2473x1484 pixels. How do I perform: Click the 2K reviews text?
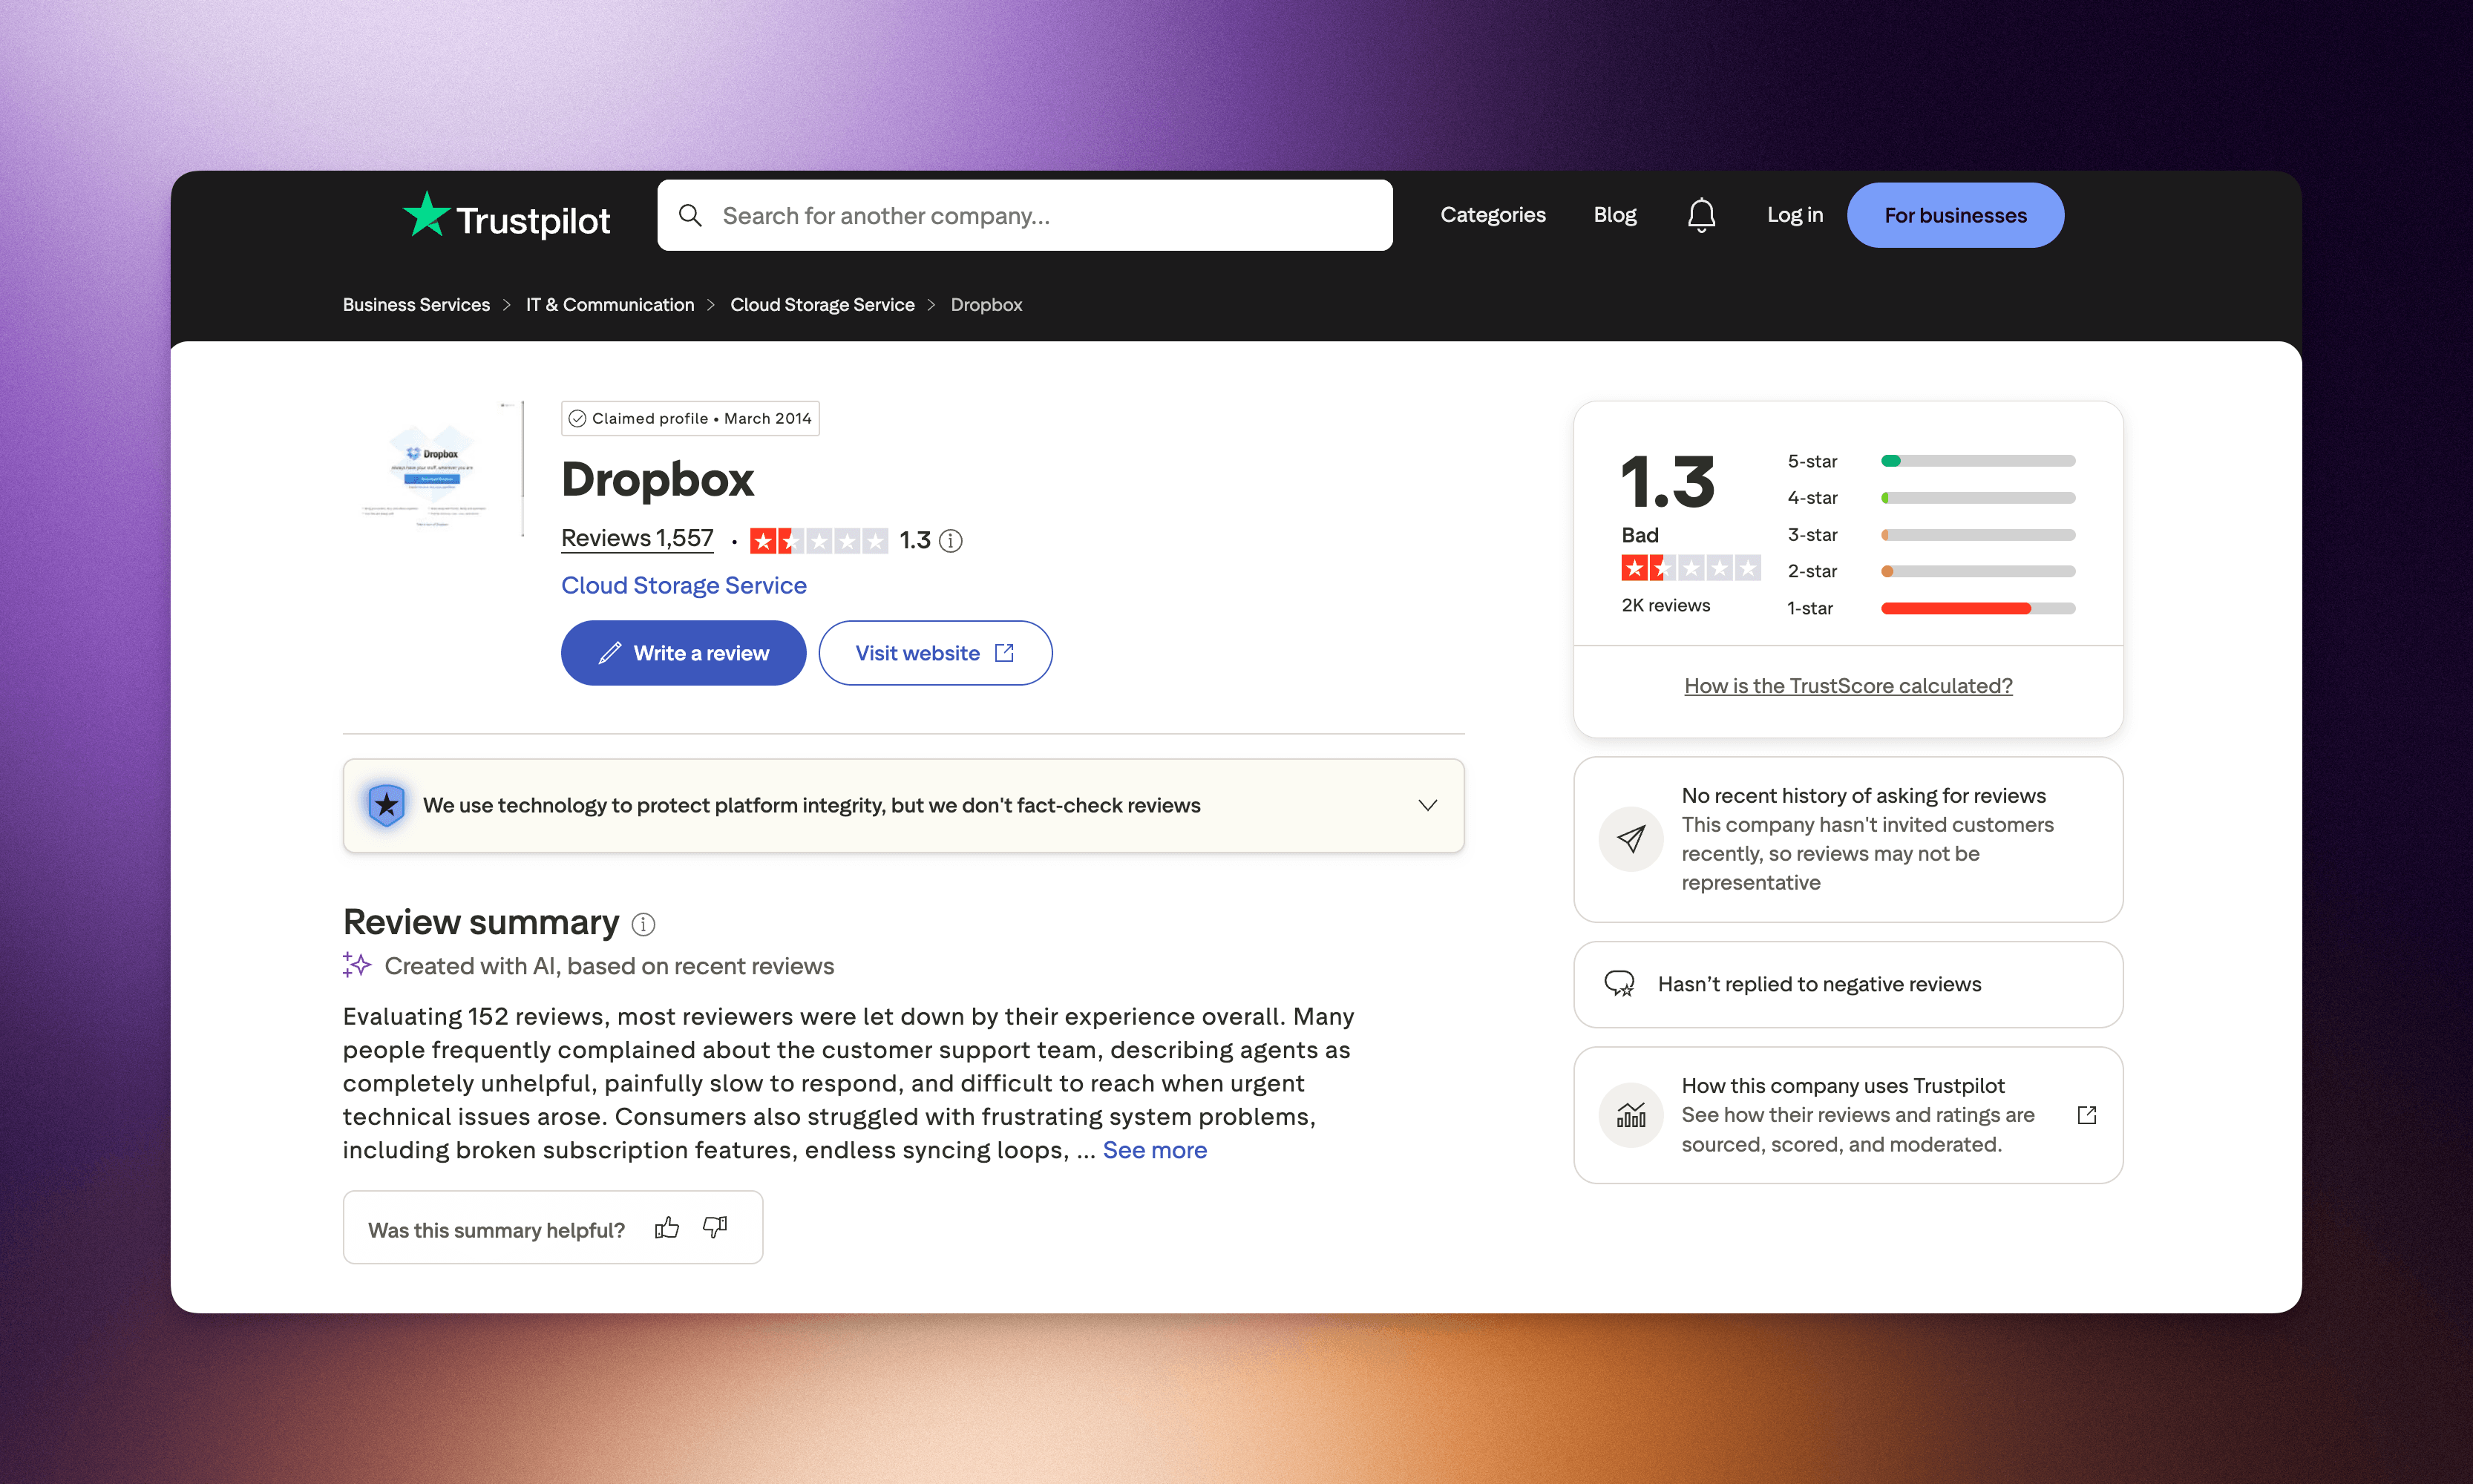coord(1665,605)
